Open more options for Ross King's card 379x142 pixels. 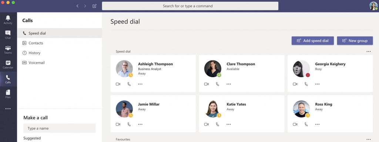[x=317, y=124]
